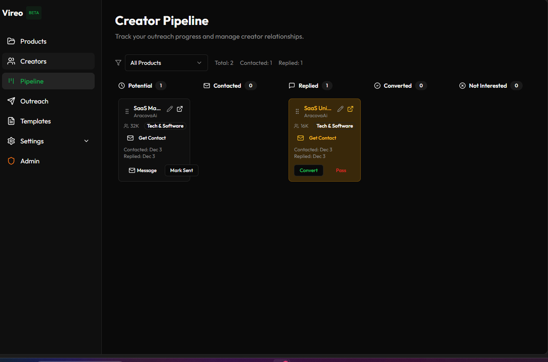This screenshot has height=362, width=548.
Task: Click the Templates document icon
Action: tap(11, 121)
